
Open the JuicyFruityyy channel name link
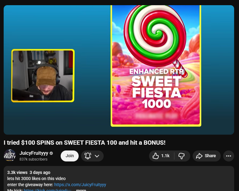(34, 153)
